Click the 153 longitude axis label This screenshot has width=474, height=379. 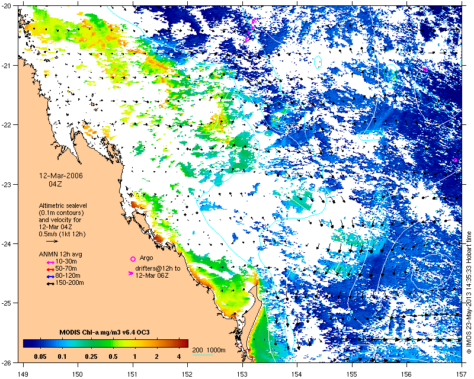click(x=242, y=374)
